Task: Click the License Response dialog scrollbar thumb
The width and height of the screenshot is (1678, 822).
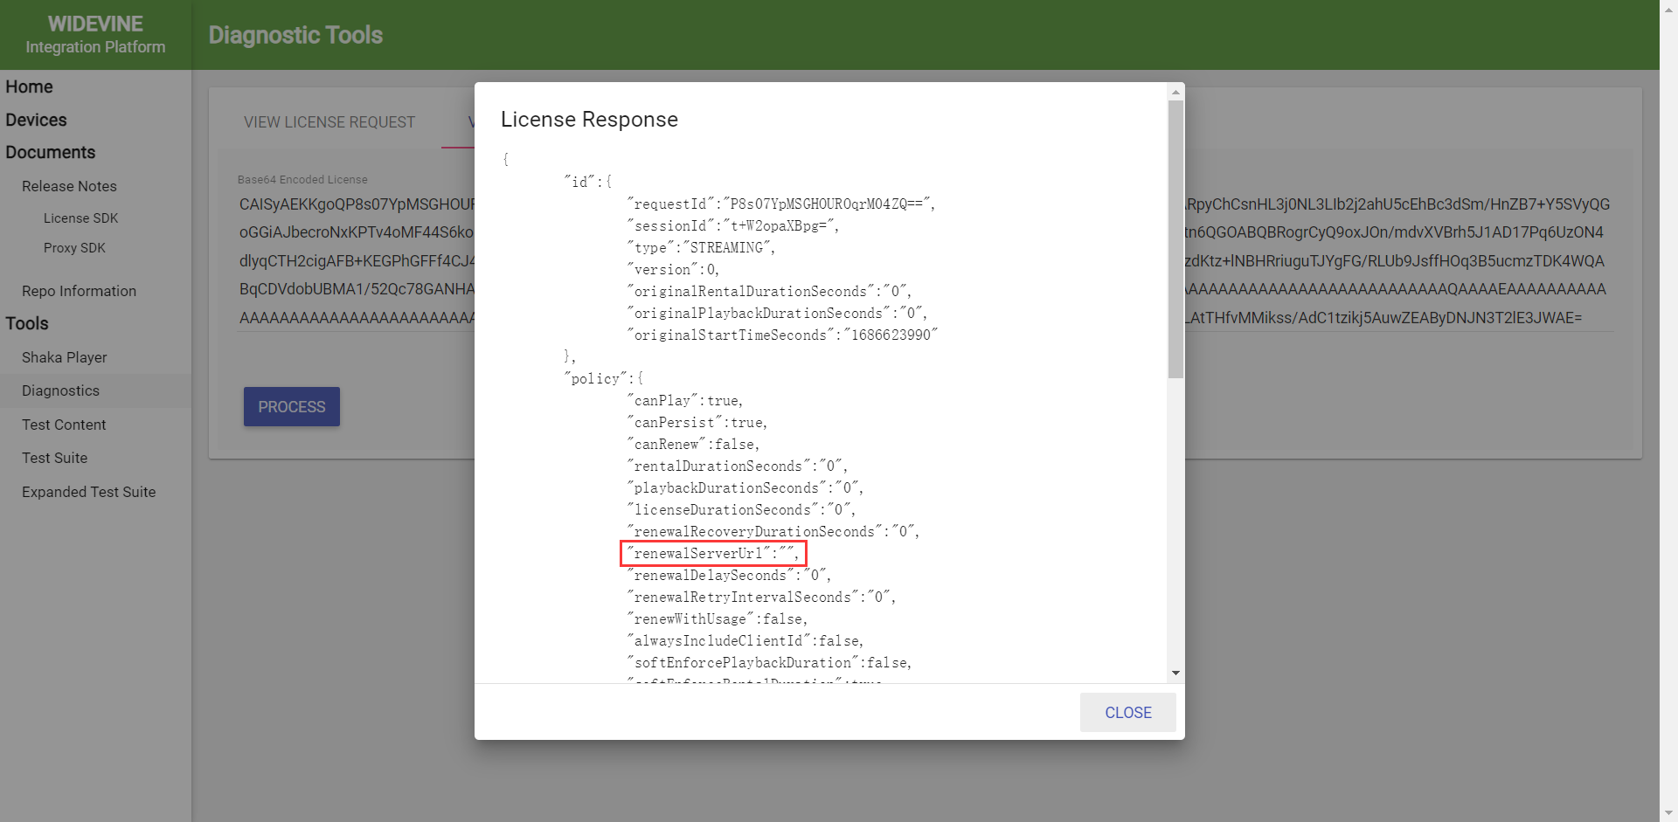Action: click(x=1175, y=239)
